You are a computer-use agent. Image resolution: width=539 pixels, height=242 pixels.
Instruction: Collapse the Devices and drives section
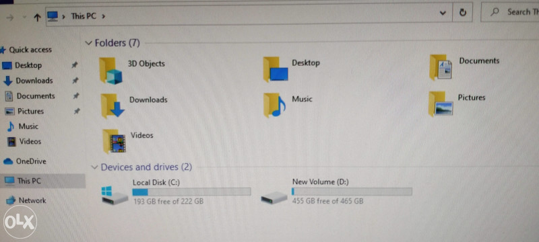[94, 167]
